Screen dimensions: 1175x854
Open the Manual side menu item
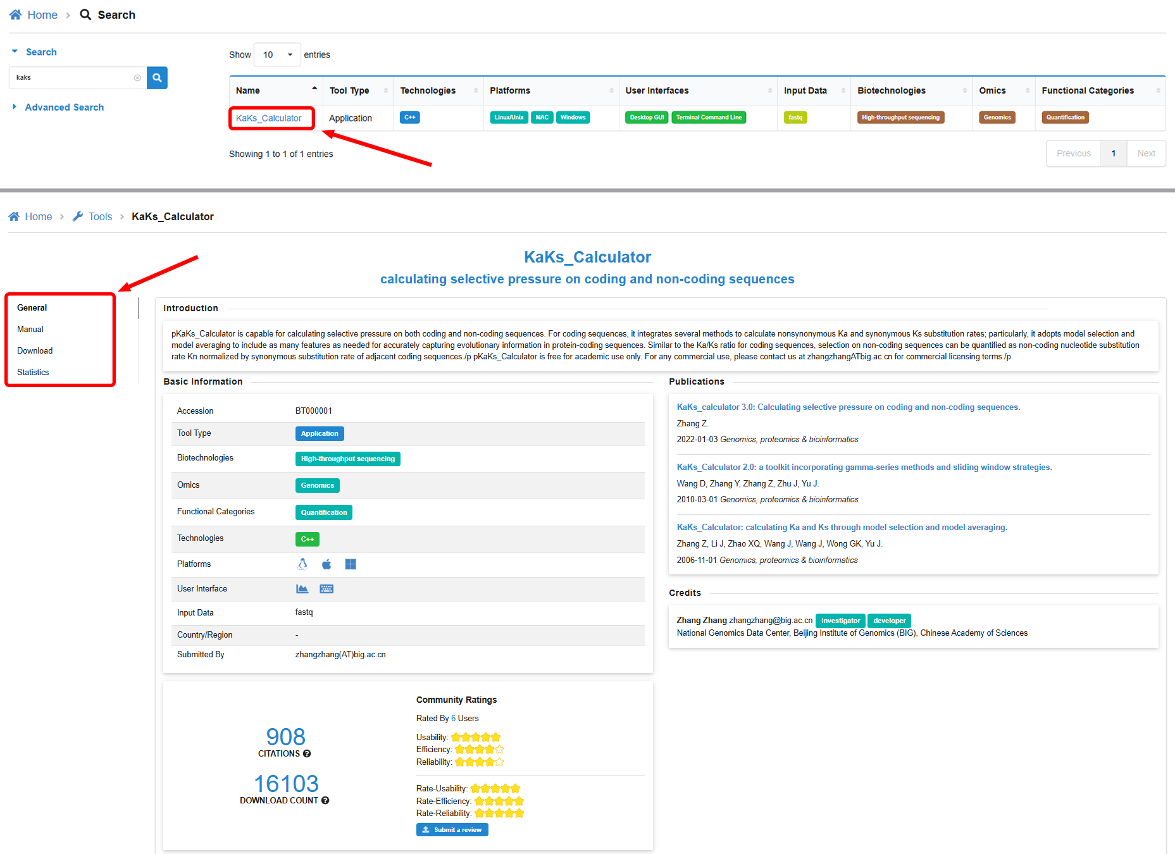30,329
